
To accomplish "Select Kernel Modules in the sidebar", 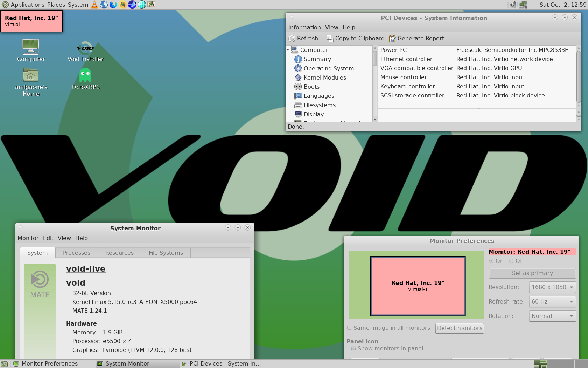I will pos(325,78).
